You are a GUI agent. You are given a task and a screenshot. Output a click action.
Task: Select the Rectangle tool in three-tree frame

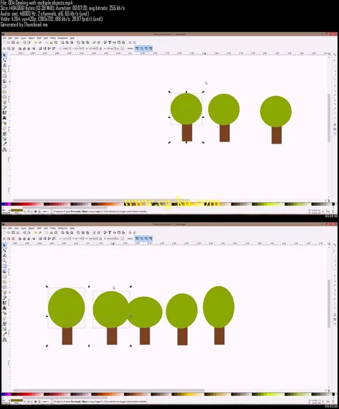[x=5, y=76]
